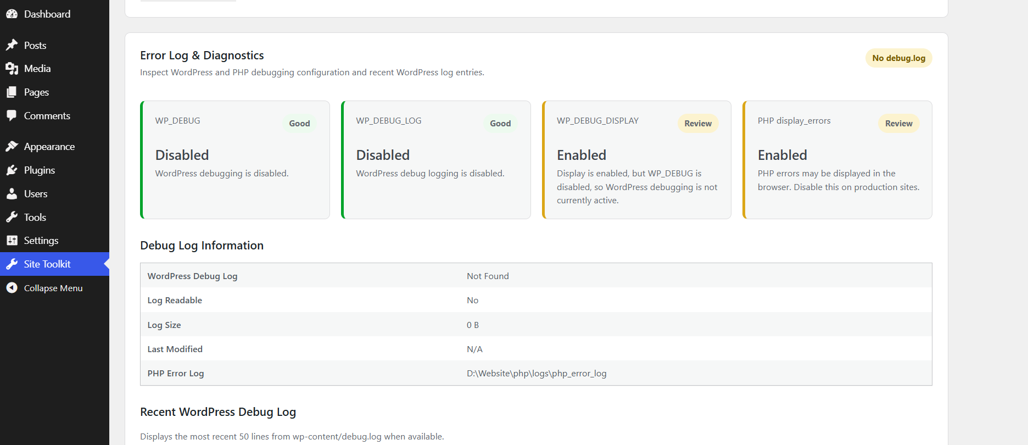Open the Dashboard menu item
The image size is (1028, 445).
click(x=47, y=14)
